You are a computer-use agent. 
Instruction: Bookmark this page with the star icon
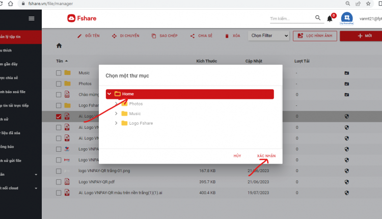point(368,4)
